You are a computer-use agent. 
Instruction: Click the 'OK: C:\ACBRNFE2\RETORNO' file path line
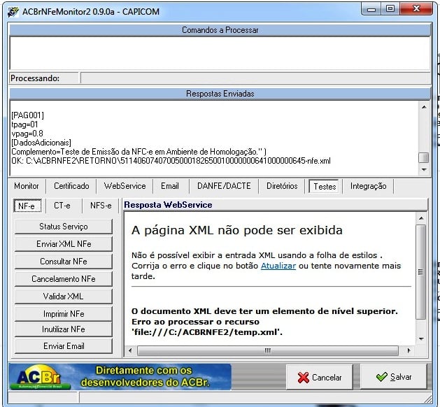(x=171, y=161)
